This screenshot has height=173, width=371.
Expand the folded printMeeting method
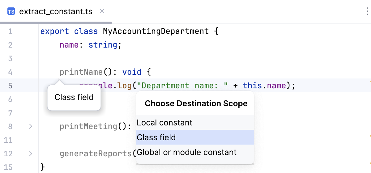[31, 126]
